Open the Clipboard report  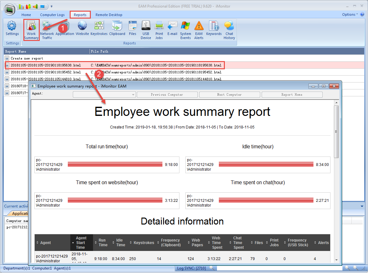117,28
